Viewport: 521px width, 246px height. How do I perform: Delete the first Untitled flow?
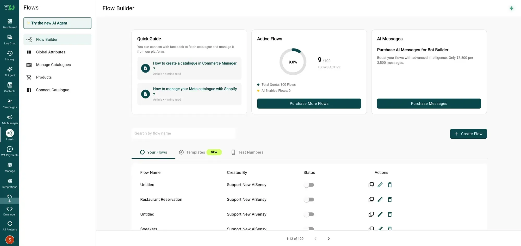click(x=390, y=185)
